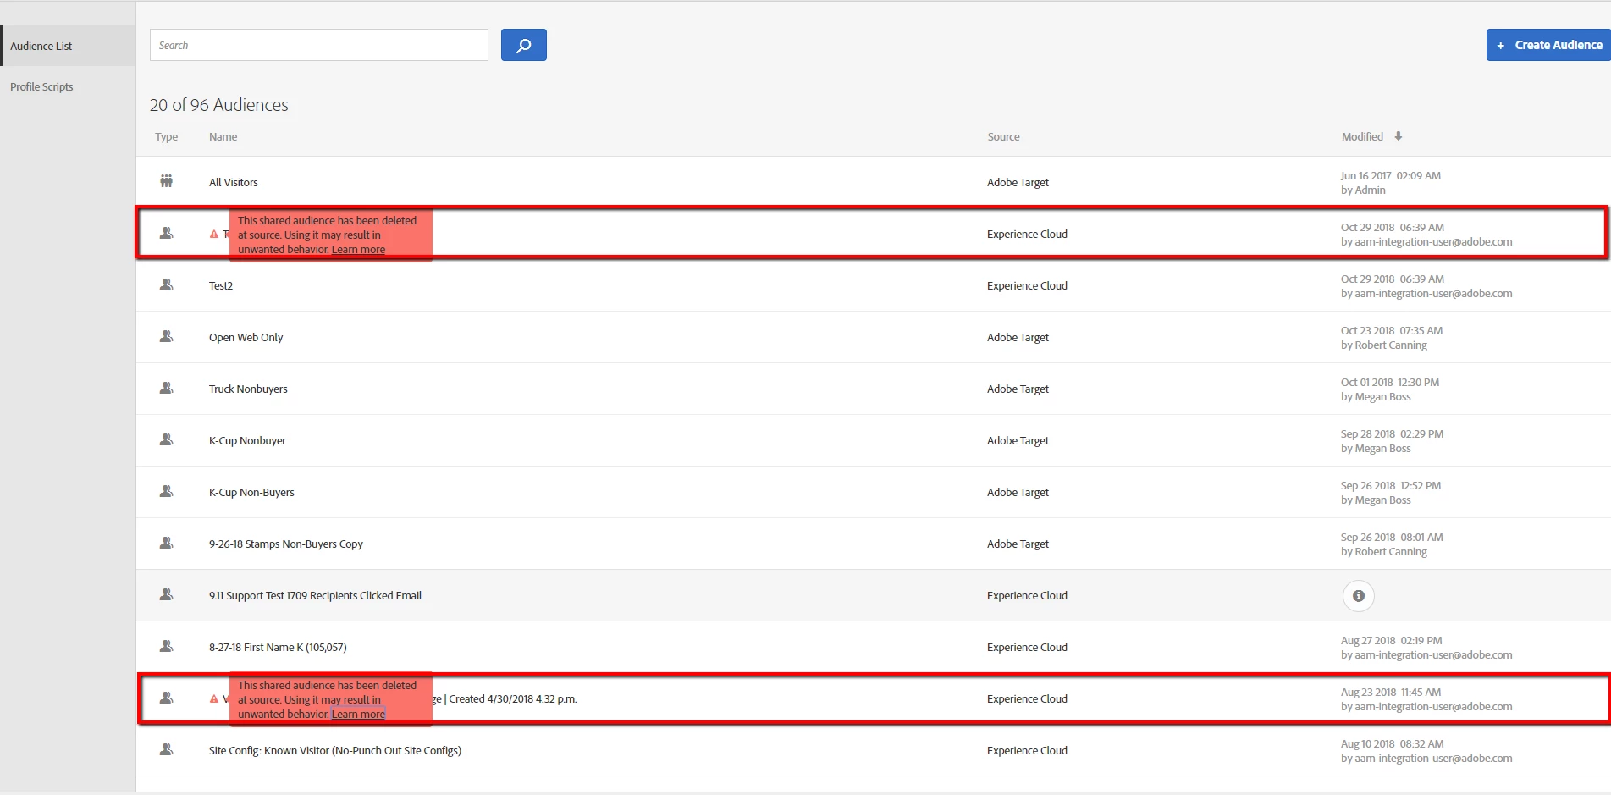Open the K-Cup Non-Buyers audience

pyautogui.click(x=251, y=492)
